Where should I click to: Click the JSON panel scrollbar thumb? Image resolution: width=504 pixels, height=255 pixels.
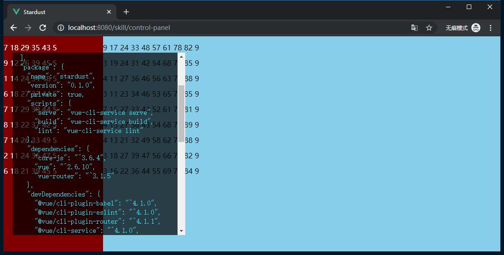[181, 113]
